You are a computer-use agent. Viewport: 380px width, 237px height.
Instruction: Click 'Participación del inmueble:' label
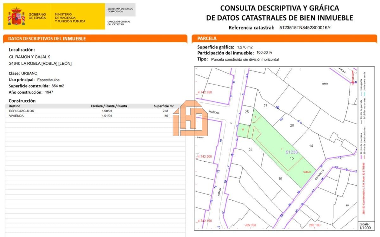coord(225,53)
